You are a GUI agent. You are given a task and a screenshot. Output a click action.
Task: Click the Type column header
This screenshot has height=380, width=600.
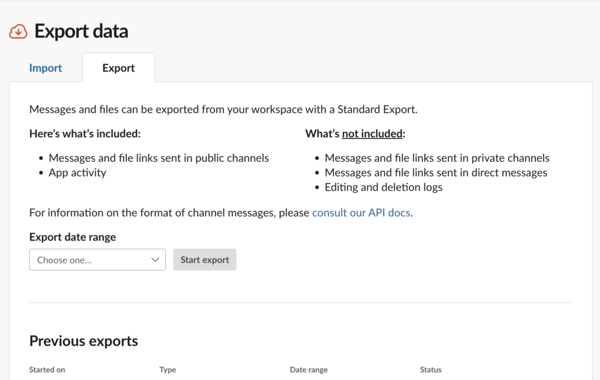pos(168,369)
